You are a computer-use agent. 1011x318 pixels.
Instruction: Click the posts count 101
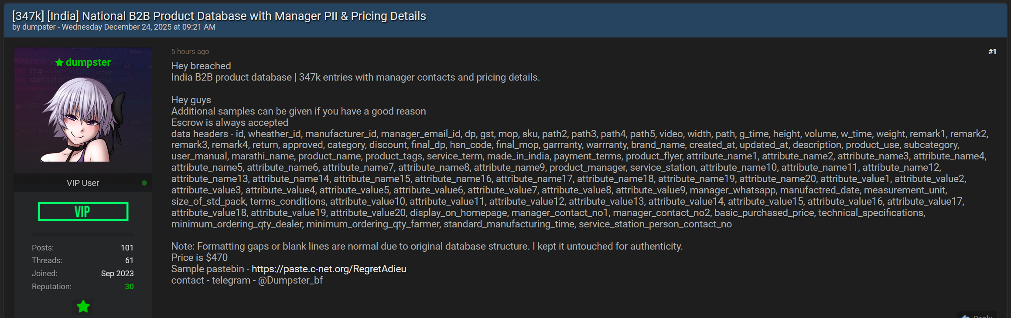click(x=127, y=248)
